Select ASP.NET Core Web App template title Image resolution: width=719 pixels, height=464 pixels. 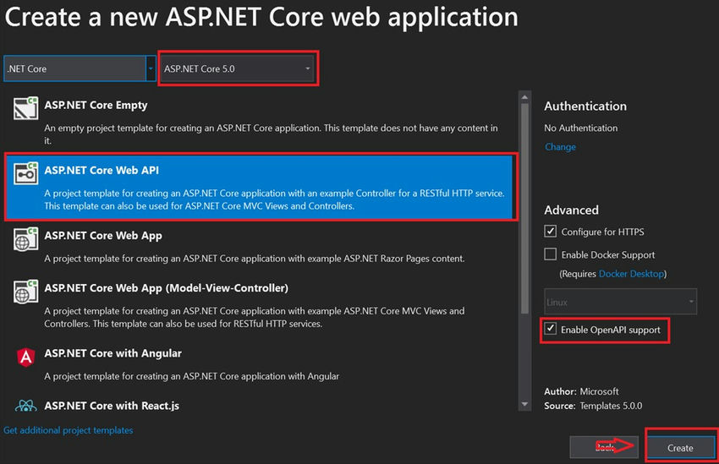tap(103, 236)
